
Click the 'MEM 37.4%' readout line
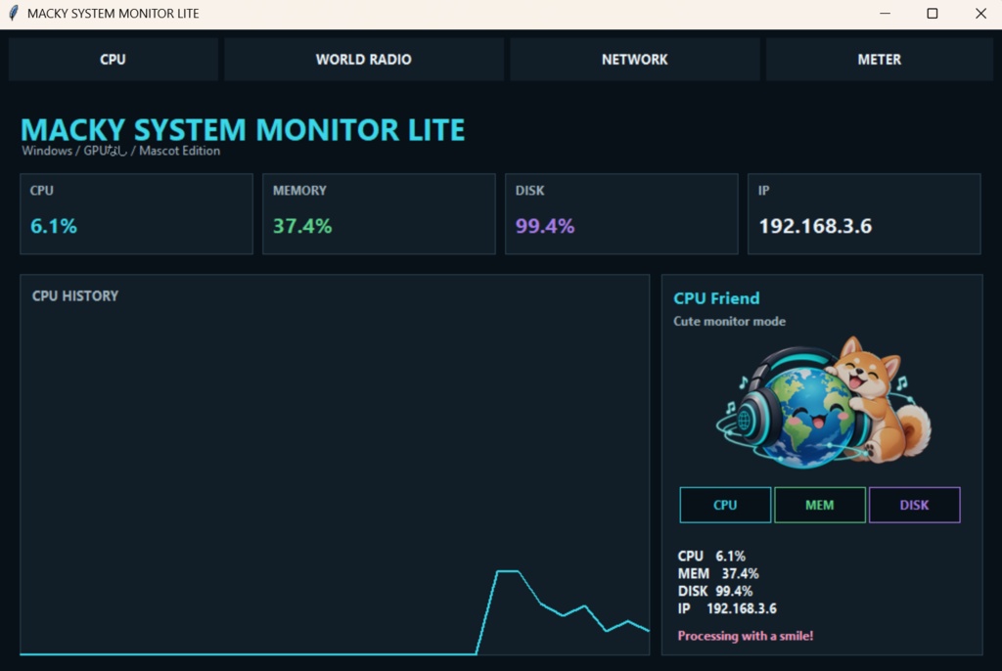tap(718, 574)
